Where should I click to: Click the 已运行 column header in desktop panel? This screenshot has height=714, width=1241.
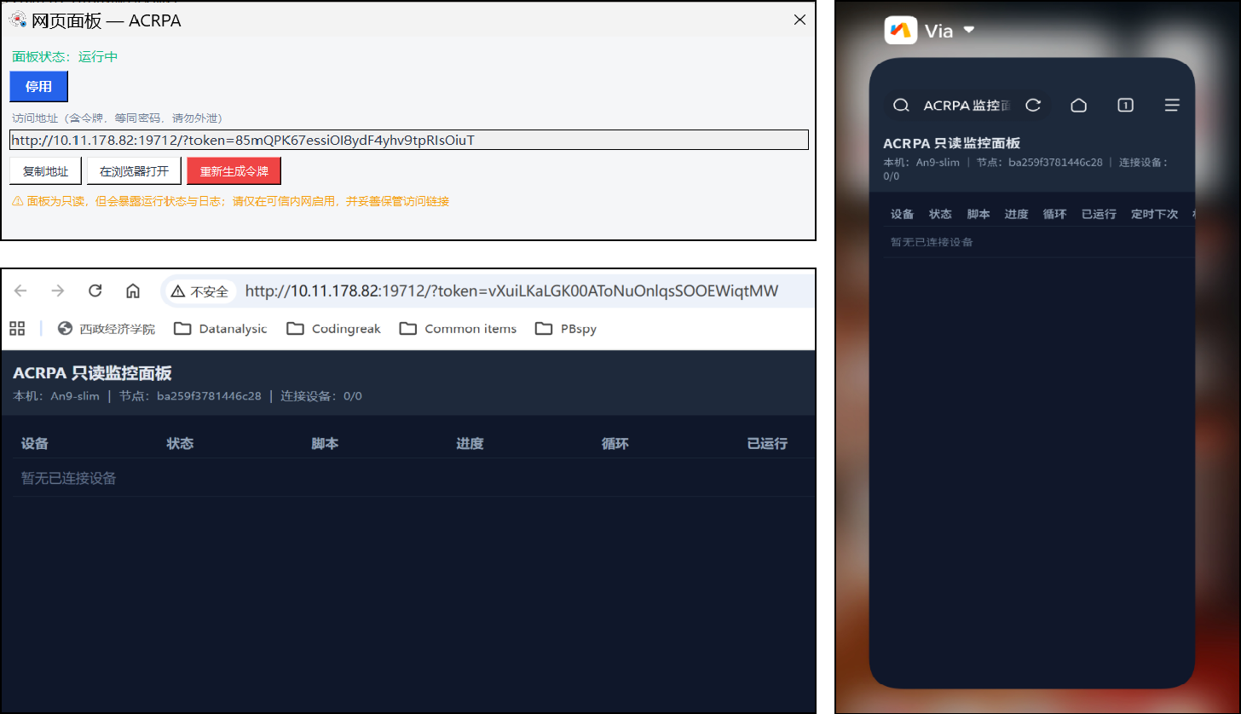[767, 444]
